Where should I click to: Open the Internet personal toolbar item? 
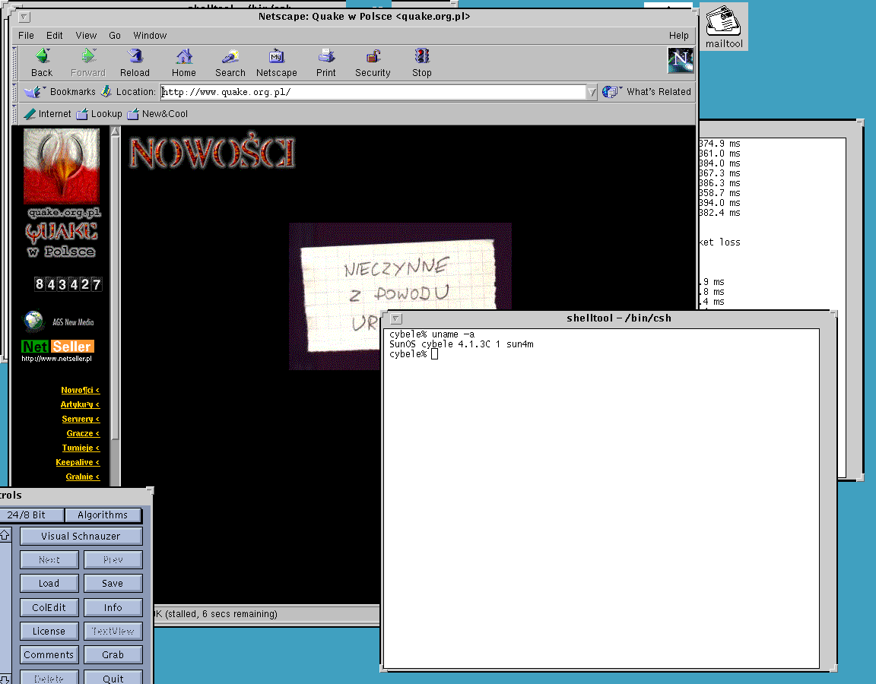48,114
